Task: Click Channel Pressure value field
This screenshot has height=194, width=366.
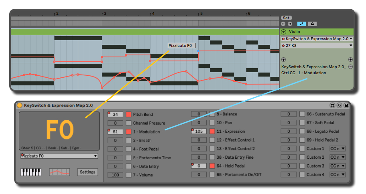Action: (115, 123)
